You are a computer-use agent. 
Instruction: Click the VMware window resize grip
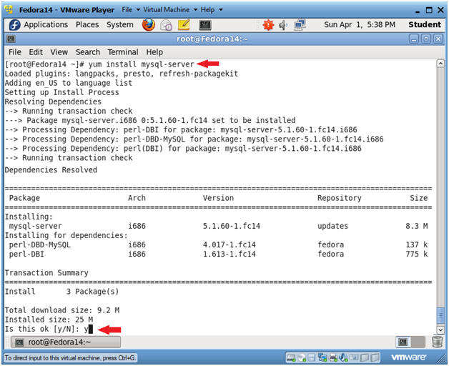point(442,359)
